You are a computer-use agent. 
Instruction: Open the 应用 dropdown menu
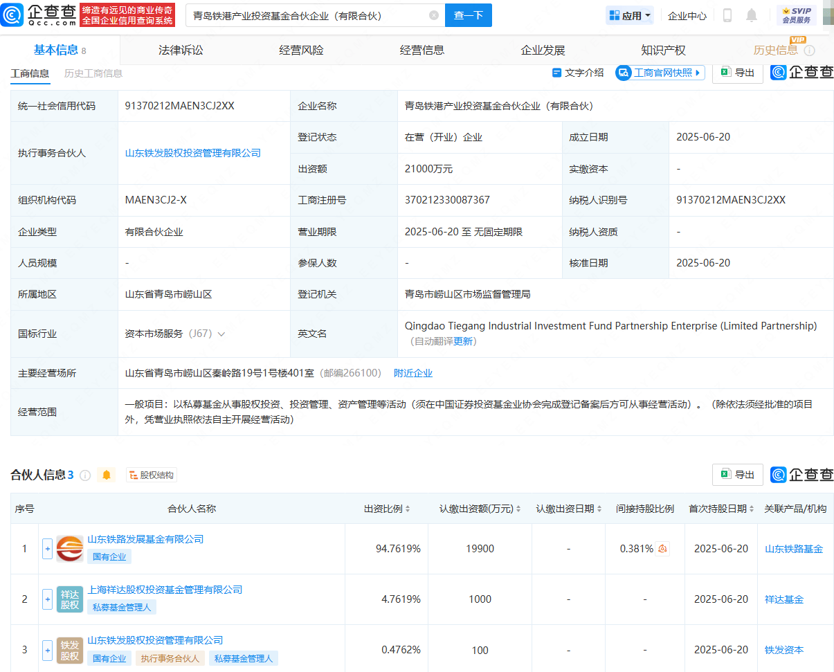630,15
